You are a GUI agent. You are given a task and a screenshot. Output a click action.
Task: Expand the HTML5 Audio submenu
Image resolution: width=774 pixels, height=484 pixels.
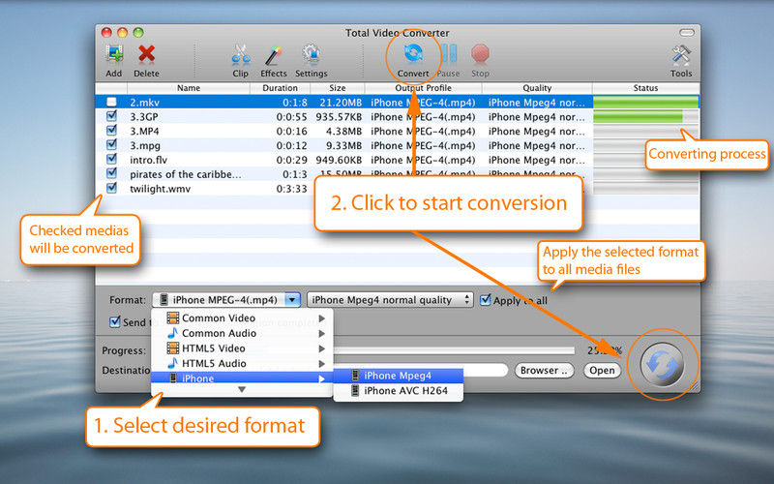242,364
